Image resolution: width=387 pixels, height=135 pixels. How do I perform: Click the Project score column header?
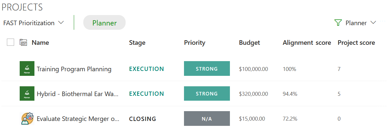point(356,42)
